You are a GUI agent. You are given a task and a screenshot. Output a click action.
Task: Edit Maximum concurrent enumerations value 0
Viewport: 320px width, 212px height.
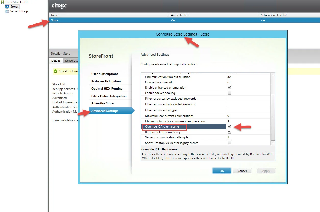(x=248, y=116)
